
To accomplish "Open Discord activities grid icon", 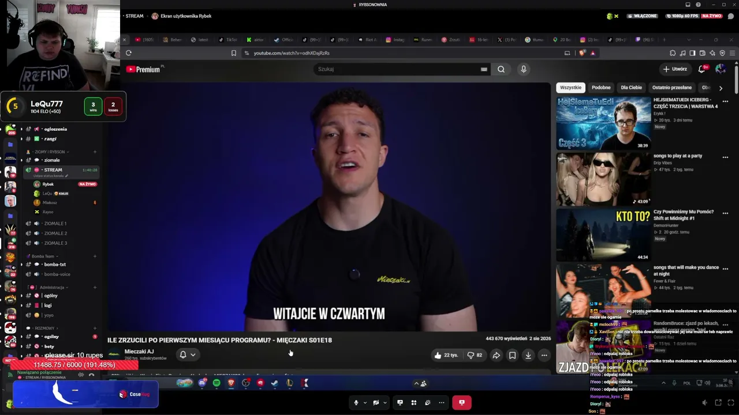I will 413,402.
